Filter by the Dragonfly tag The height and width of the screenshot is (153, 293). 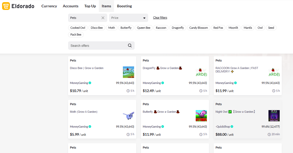pos(178,28)
